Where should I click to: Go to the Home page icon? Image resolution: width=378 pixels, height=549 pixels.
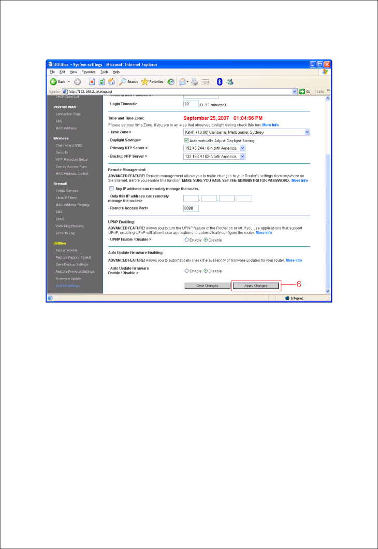[x=111, y=81]
